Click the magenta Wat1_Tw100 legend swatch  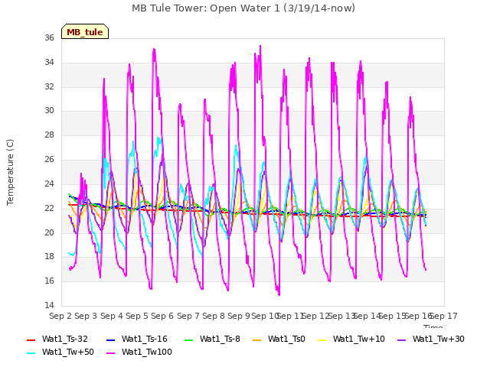pos(110,353)
